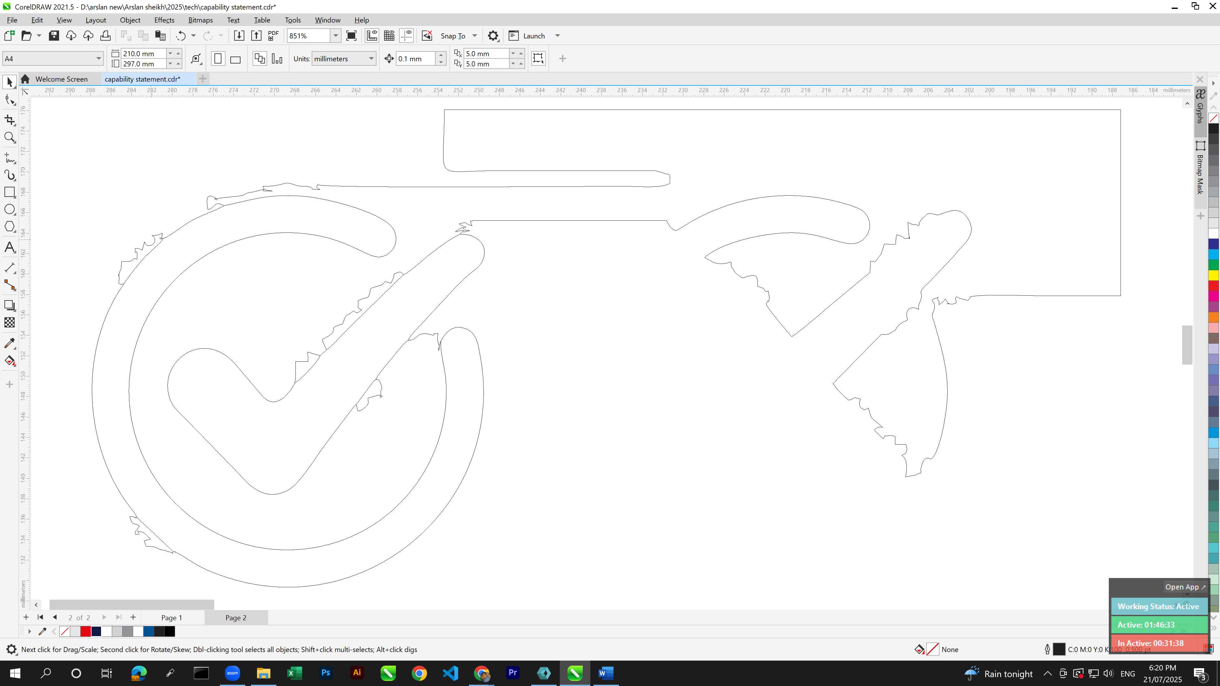Select the Shape edit tool
This screenshot has width=1220, height=686.
[10, 100]
